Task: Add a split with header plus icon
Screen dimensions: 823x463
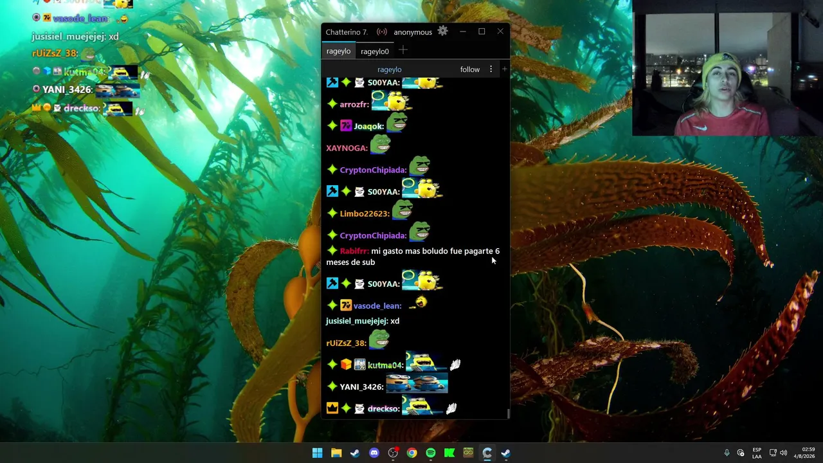Action: pyautogui.click(x=505, y=69)
